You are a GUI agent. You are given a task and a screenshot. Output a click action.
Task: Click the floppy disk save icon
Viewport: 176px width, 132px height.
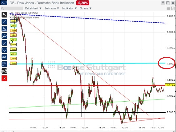tap(173, 8)
